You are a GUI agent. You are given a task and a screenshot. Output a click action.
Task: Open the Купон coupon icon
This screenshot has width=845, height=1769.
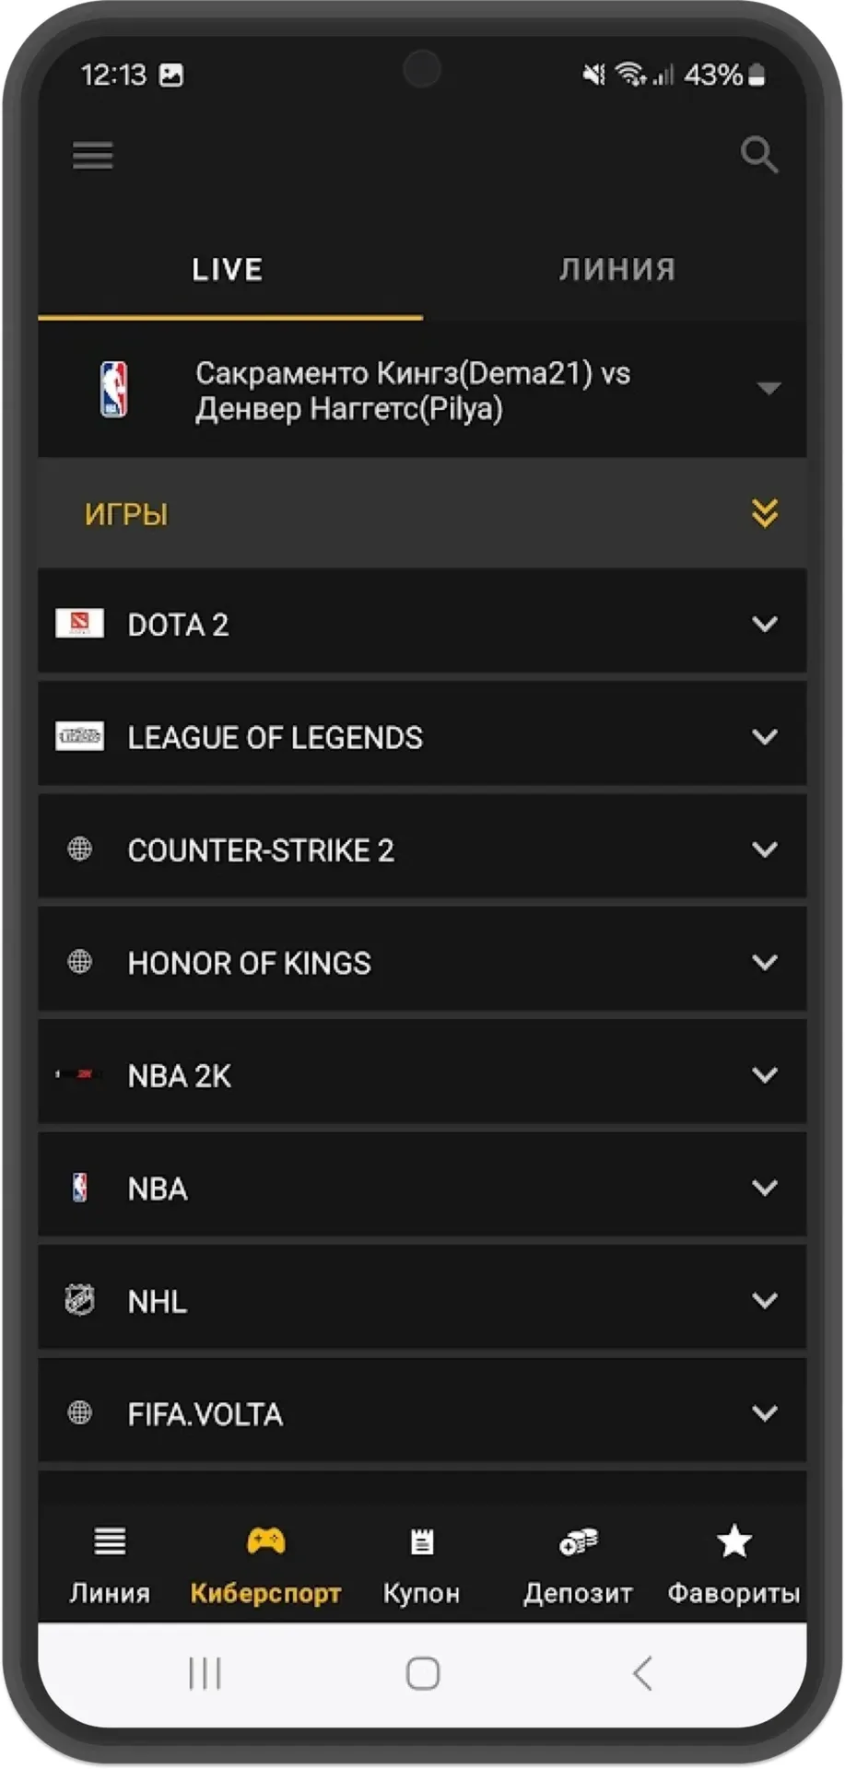[422, 1541]
